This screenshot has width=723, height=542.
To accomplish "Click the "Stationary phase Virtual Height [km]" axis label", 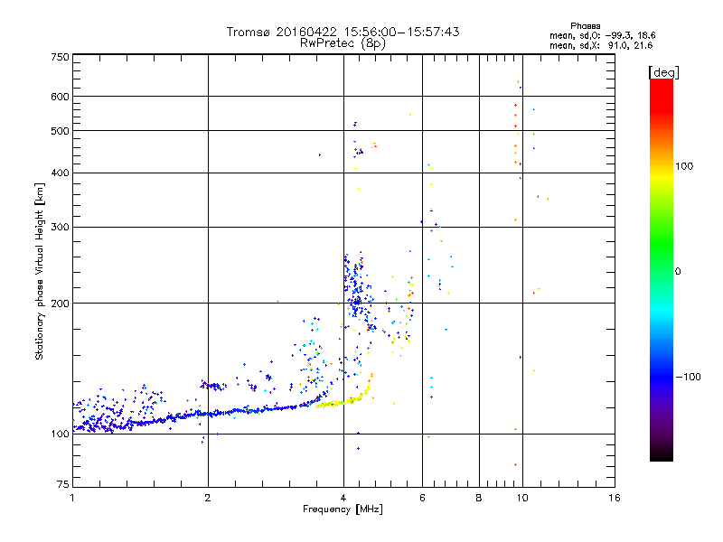I will coord(40,271).
